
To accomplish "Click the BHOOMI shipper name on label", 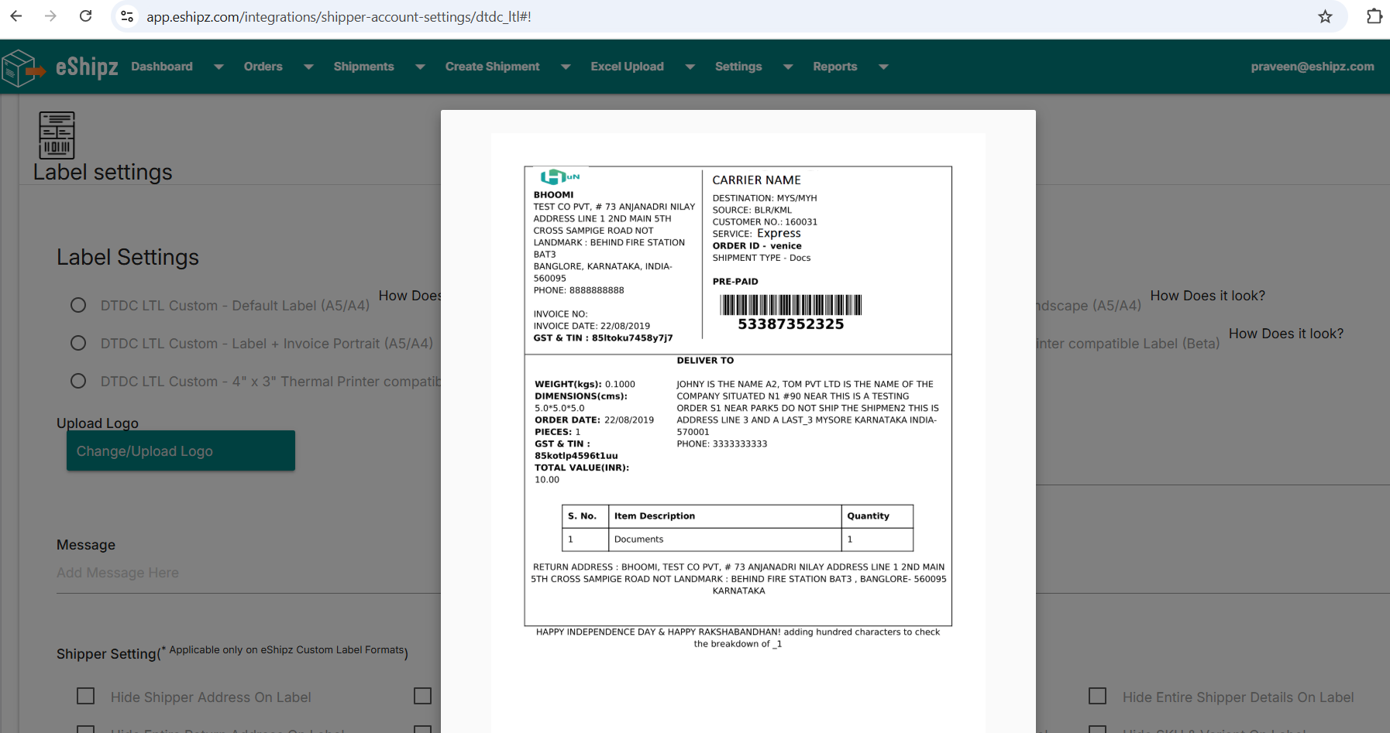I will click(553, 195).
